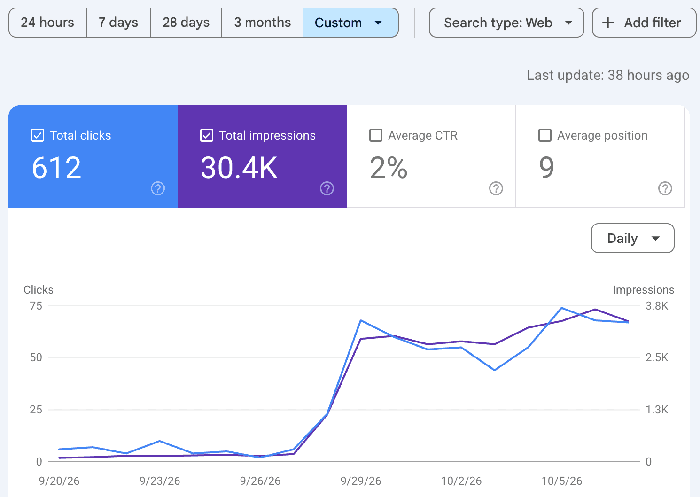This screenshot has height=497, width=700.
Task: Select the 7 days date range
Action: [118, 23]
